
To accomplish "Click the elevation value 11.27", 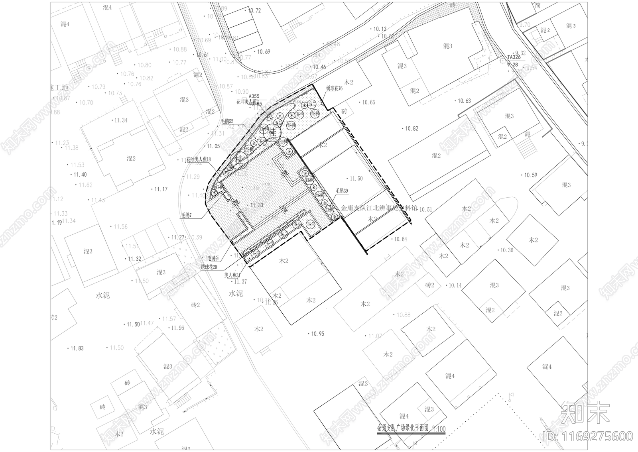I will point(178,237).
